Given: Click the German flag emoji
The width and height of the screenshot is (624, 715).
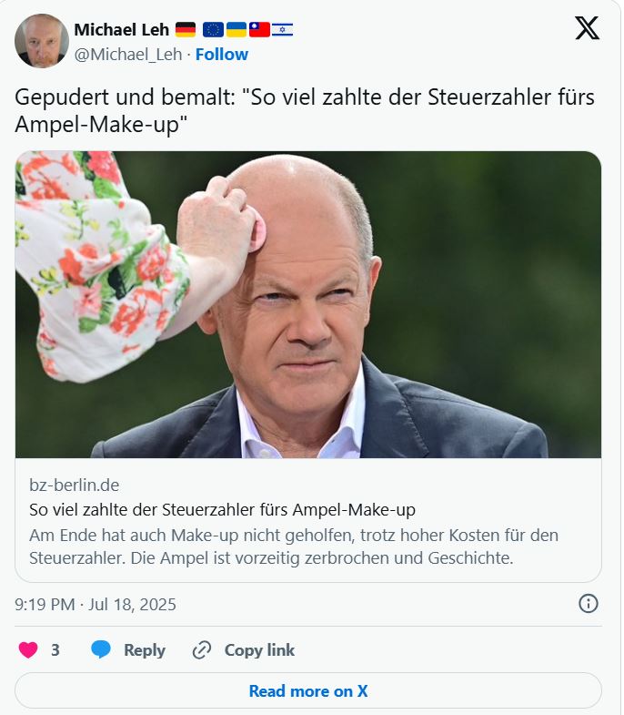Looking at the screenshot, I should 186,30.
